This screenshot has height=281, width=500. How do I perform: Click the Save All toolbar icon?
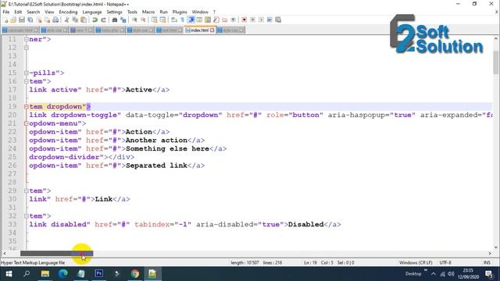coord(30,20)
